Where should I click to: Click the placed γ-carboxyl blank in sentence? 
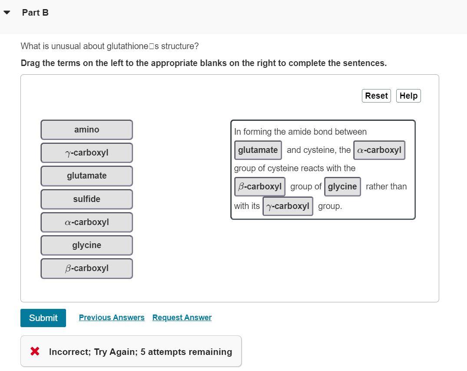coord(288,206)
